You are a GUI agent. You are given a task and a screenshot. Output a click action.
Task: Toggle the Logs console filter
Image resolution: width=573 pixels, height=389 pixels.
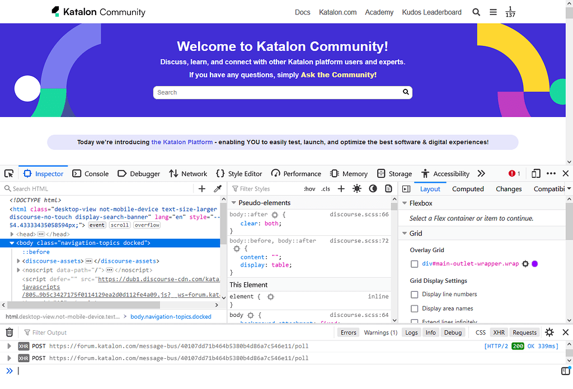(411, 333)
